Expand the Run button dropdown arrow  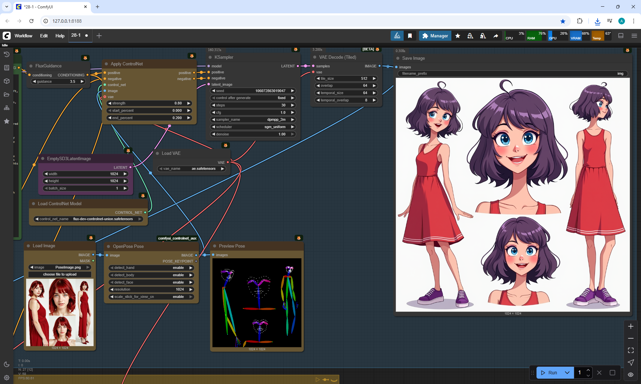pyautogui.click(x=567, y=373)
